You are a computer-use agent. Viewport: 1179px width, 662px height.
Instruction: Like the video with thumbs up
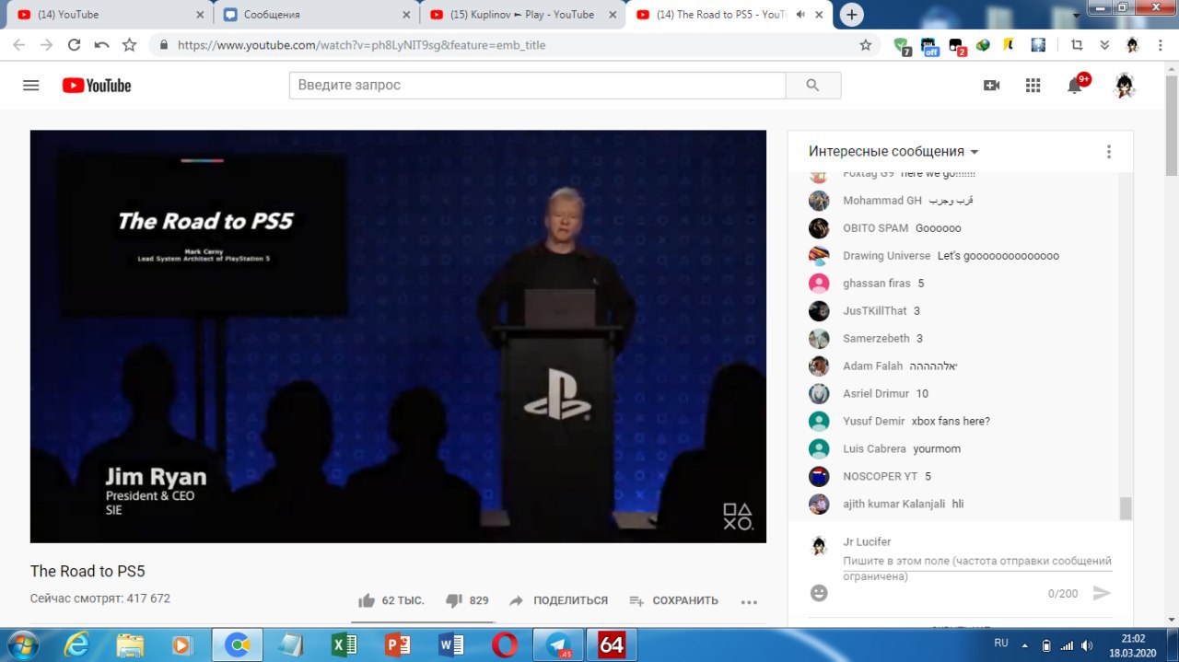(367, 600)
